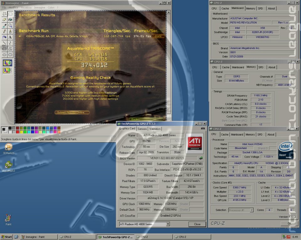Click the save BIOS chip icon in GPU-Z

click(201, 158)
